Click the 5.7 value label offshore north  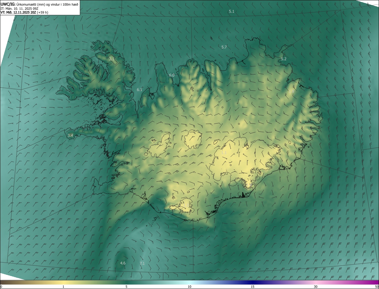coord(224,47)
